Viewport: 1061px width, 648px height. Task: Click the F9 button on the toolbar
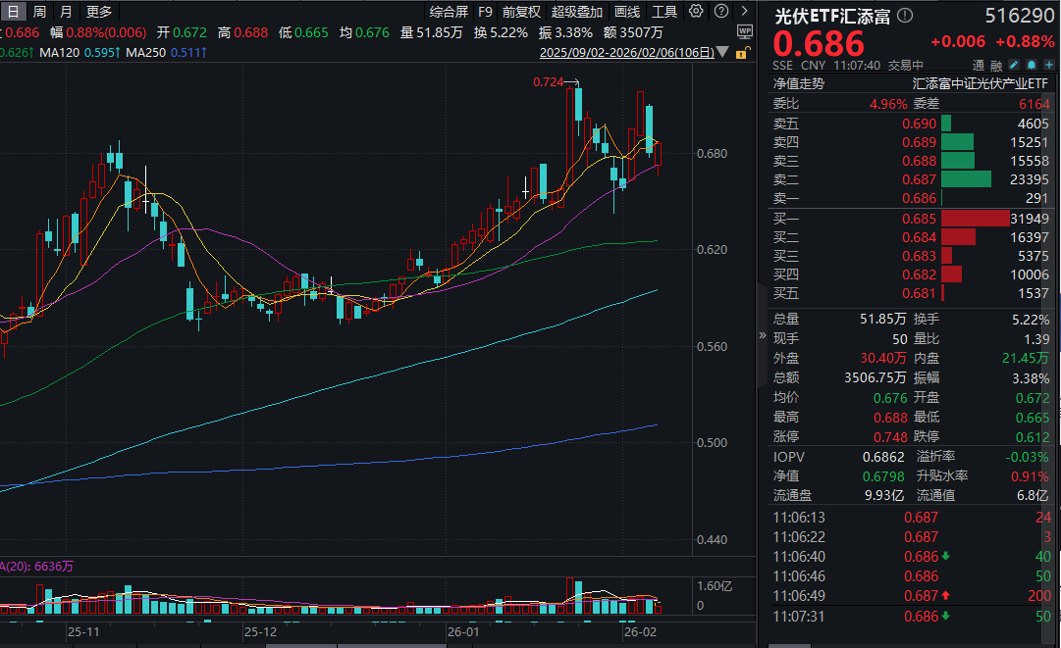pos(485,13)
